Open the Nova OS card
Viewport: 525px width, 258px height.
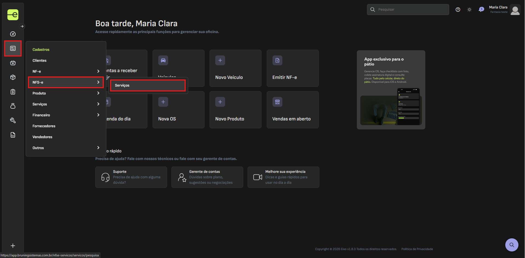[179, 110]
